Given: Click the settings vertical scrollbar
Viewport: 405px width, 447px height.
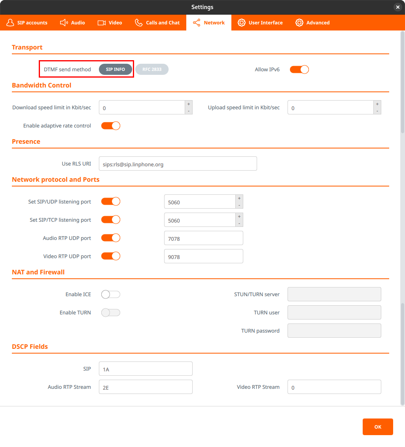Looking at the screenshot, I should pos(403,218).
